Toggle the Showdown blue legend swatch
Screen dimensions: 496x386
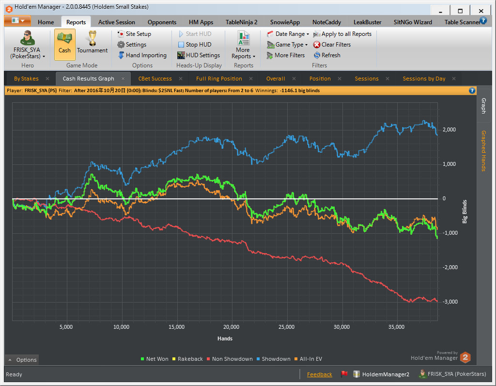(258, 359)
